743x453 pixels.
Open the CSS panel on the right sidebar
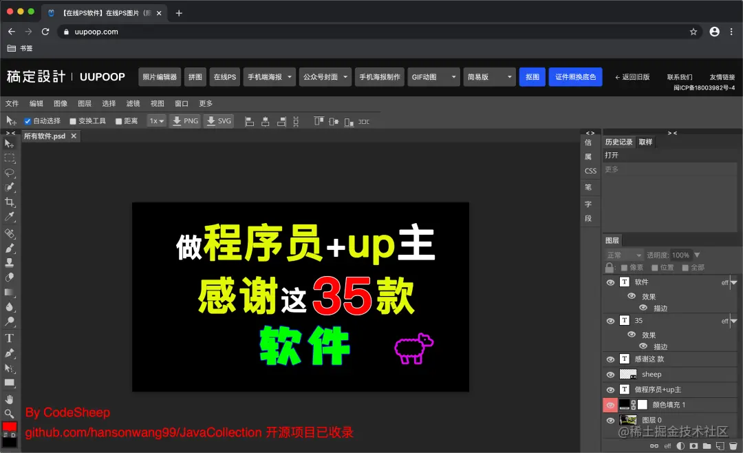[x=590, y=170]
